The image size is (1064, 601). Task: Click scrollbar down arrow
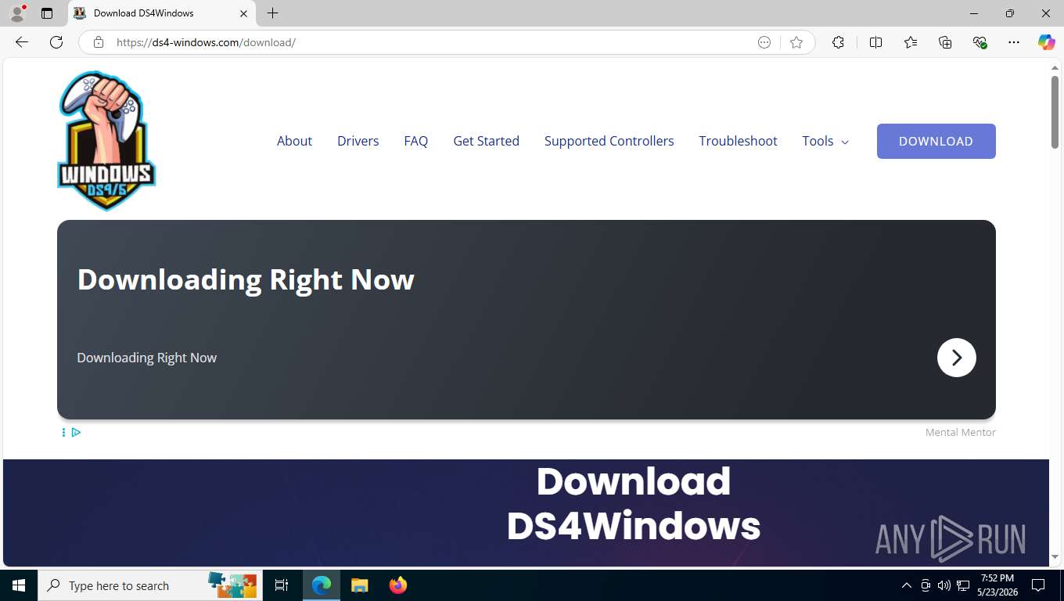pos(1055,557)
